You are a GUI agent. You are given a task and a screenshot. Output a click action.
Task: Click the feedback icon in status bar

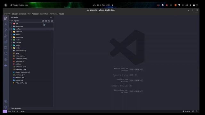(x=193, y=111)
